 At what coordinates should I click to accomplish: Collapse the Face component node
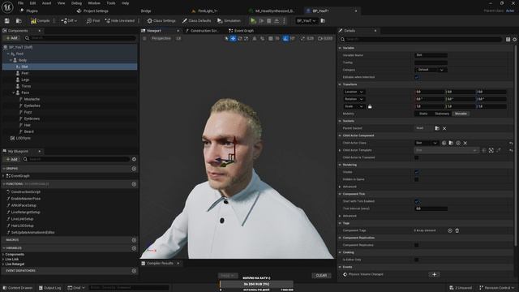[14, 92]
